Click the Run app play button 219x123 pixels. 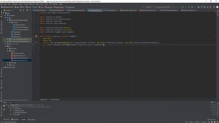pyautogui.click(x=174, y=7)
